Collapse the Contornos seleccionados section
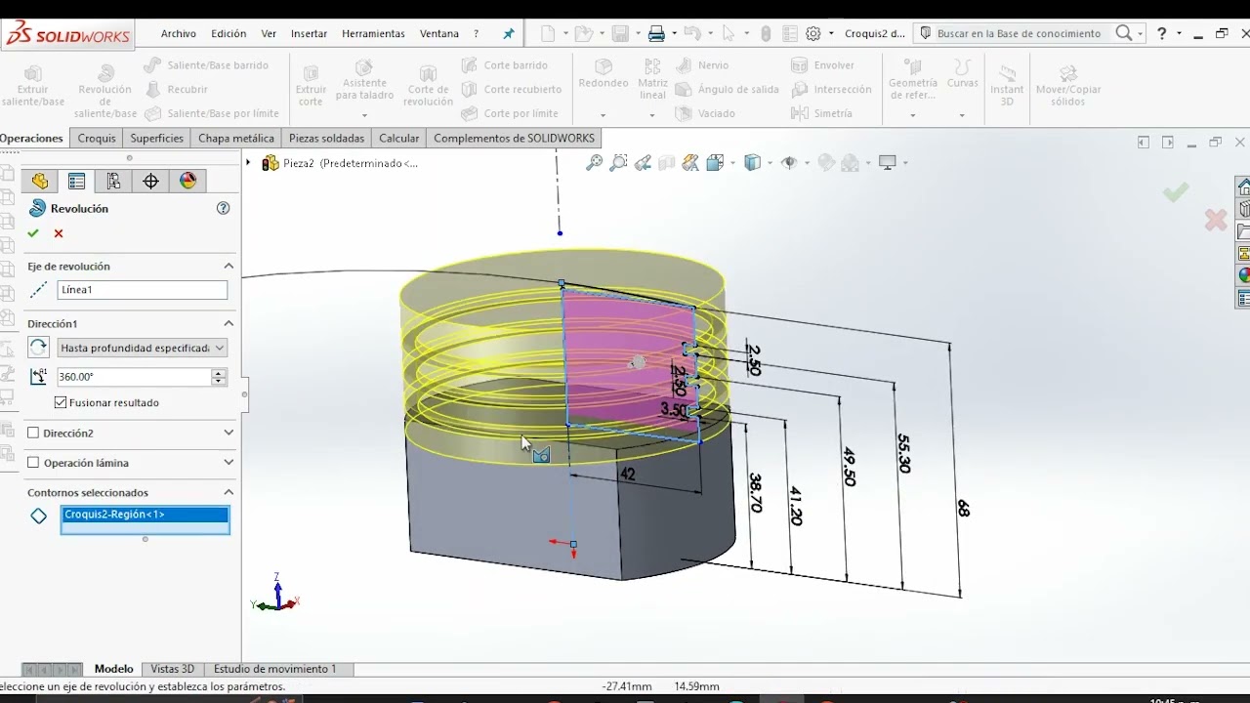 229,492
